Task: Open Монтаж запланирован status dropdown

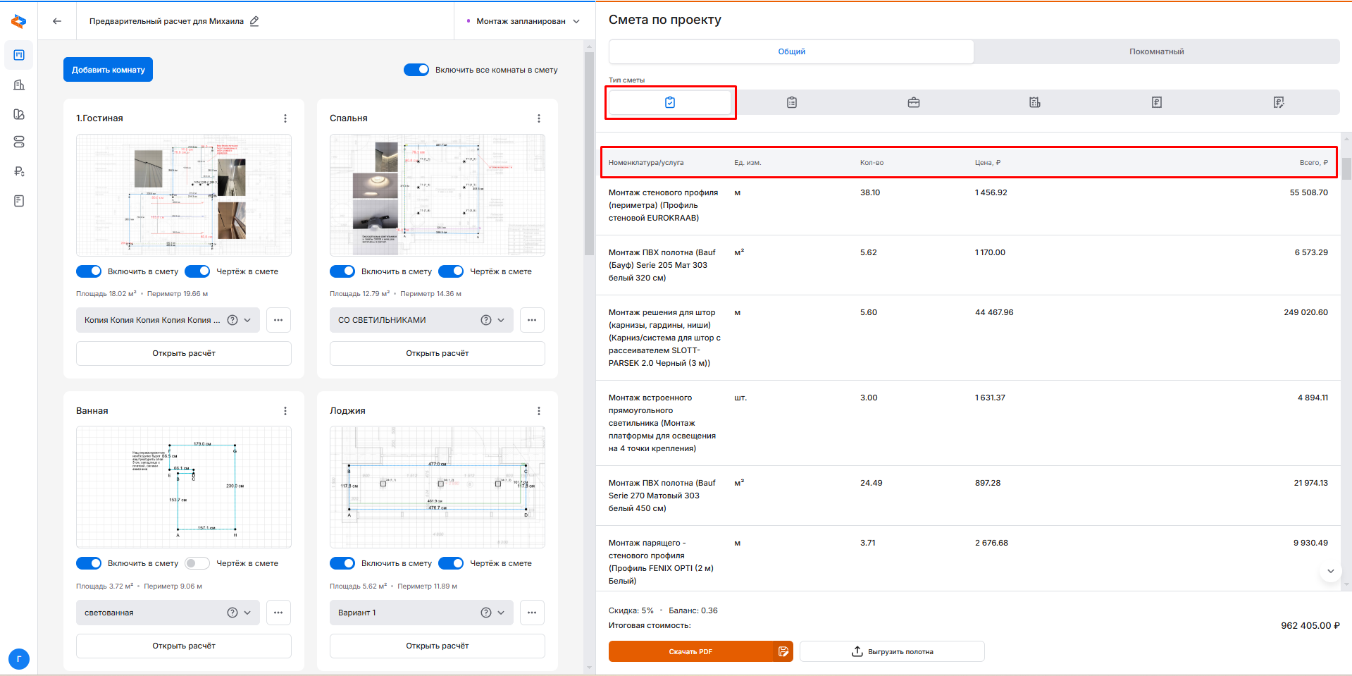Action: tap(523, 21)
